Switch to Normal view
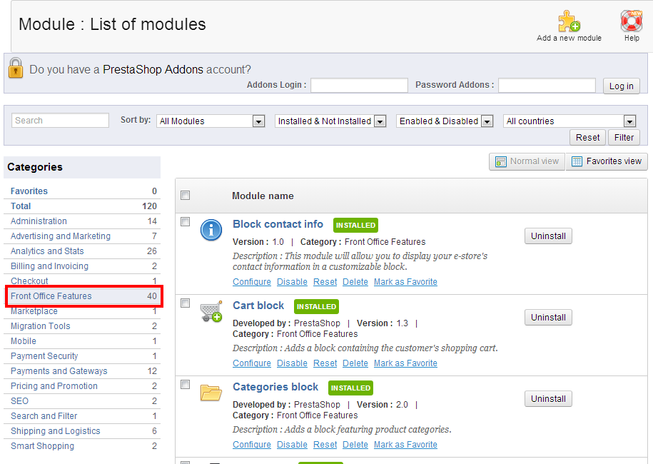This screenshot has width=653, height=464. tap(527, 161)
